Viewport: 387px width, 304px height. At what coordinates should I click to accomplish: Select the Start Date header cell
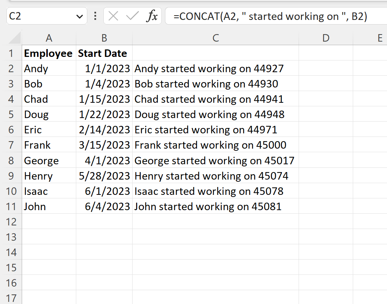pos(104,53)
